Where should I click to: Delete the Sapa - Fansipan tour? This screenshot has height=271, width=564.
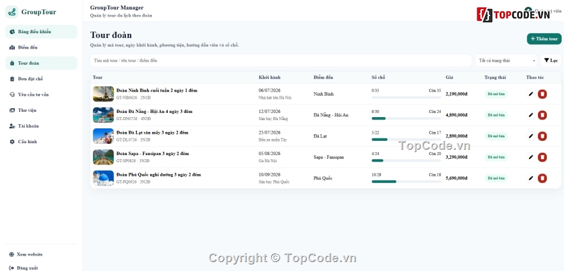(x=543, y=157)
